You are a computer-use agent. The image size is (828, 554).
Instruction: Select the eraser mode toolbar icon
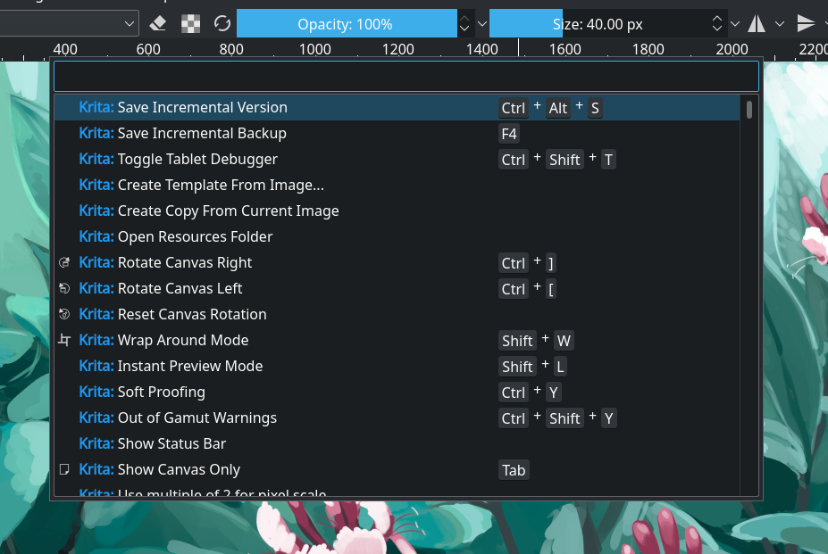tap(157, 22)
